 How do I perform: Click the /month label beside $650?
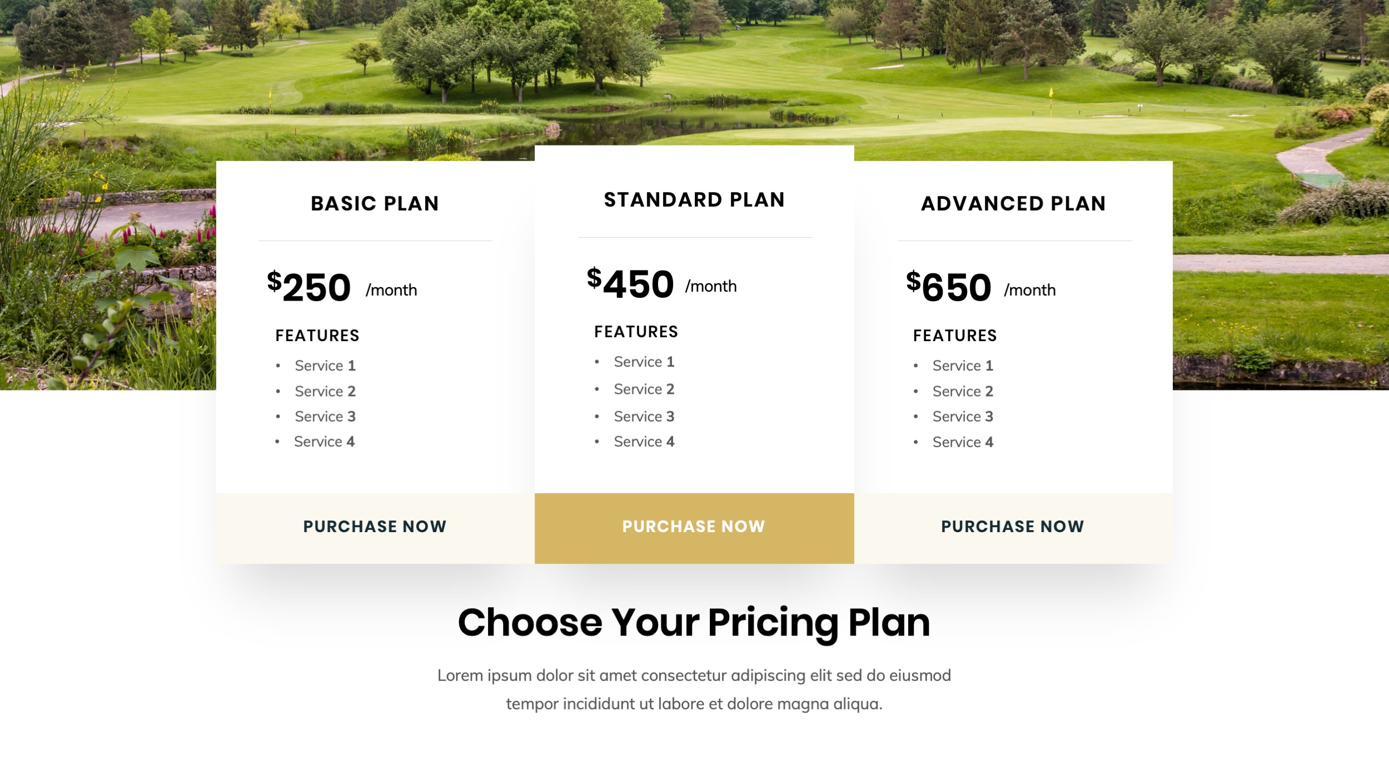(1029, 289)
